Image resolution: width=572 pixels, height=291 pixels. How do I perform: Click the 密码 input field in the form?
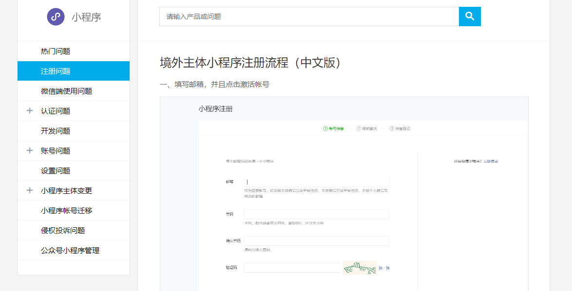coord(317,214)
